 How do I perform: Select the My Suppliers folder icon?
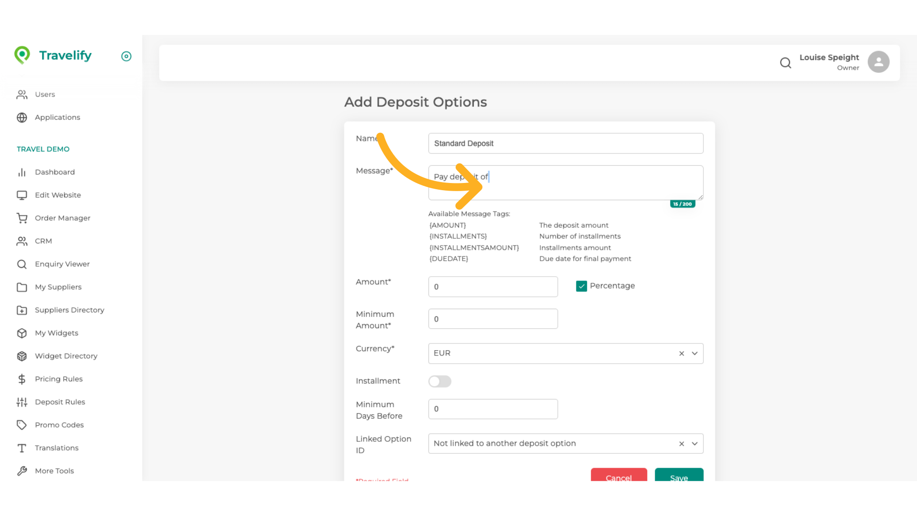22,287
